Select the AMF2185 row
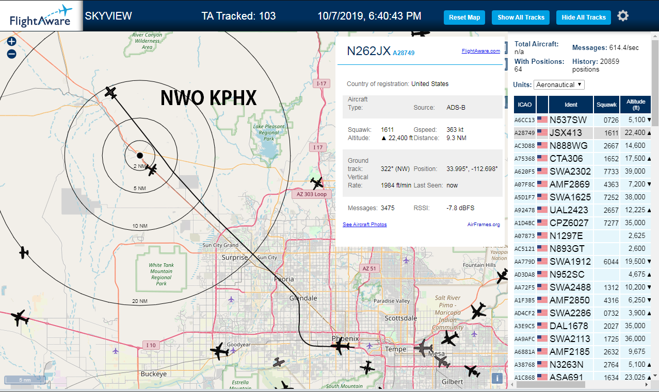The image size is (659, 392). 583,351
